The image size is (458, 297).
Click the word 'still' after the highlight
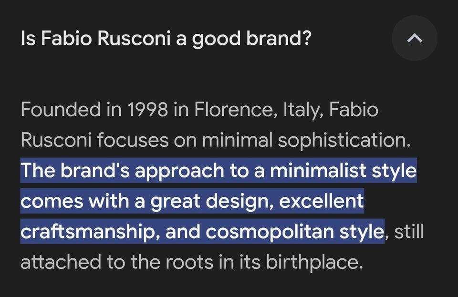pos(409,232)
